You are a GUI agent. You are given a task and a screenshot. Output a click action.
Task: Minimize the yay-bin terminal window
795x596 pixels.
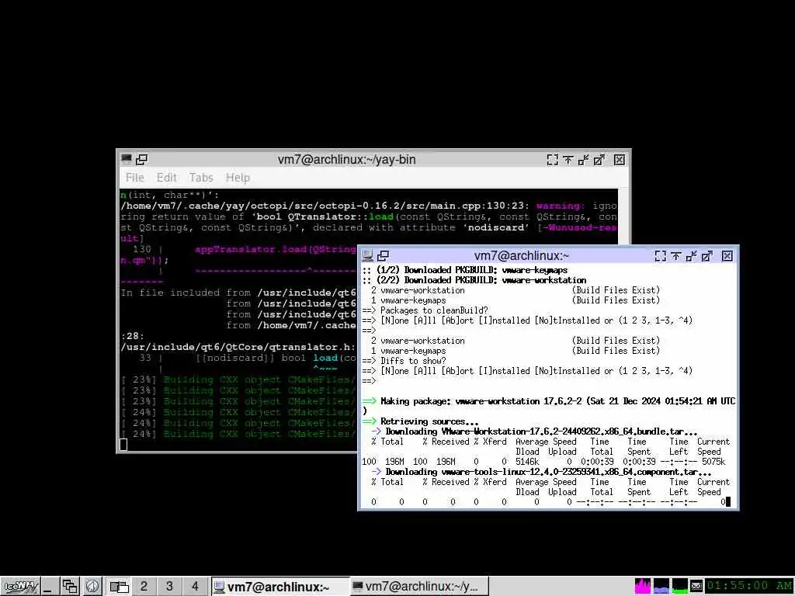(x=584, y=160)
